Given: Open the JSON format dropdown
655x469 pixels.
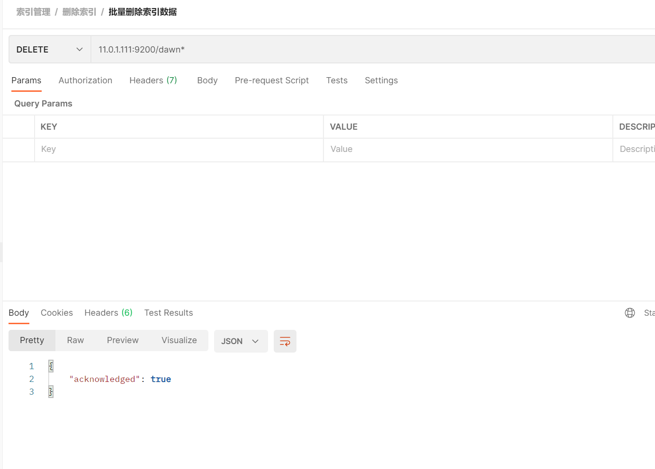Looking at the screenshot, I should [x=241, y=341].
